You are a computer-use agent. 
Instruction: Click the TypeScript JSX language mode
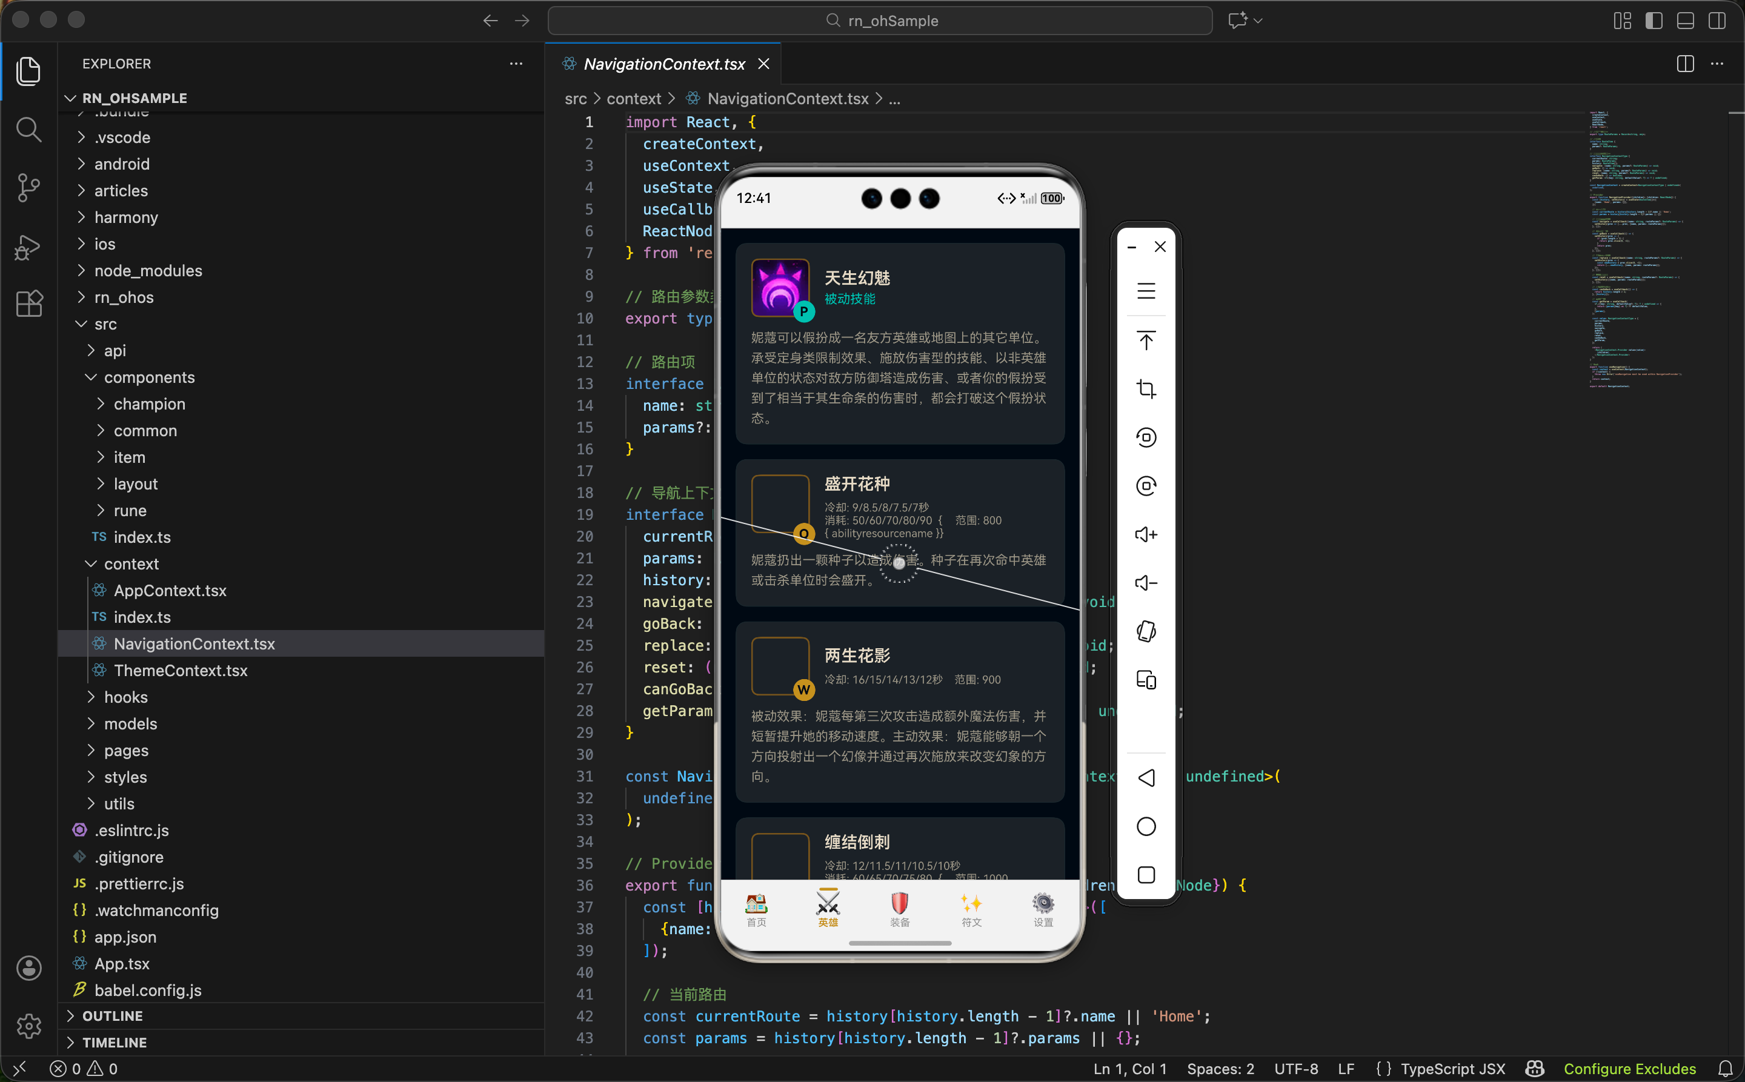(x=1452, y=1069)
